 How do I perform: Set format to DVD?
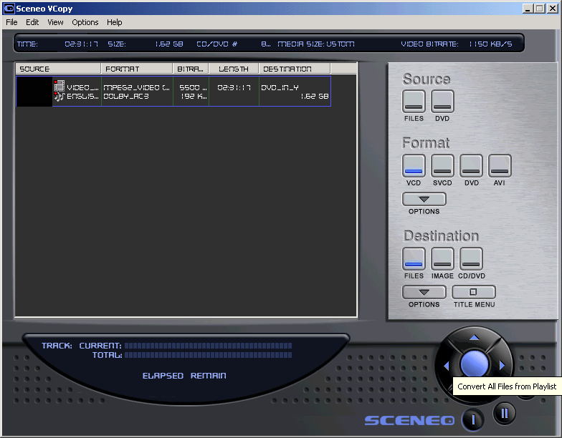tap(471, 166)
